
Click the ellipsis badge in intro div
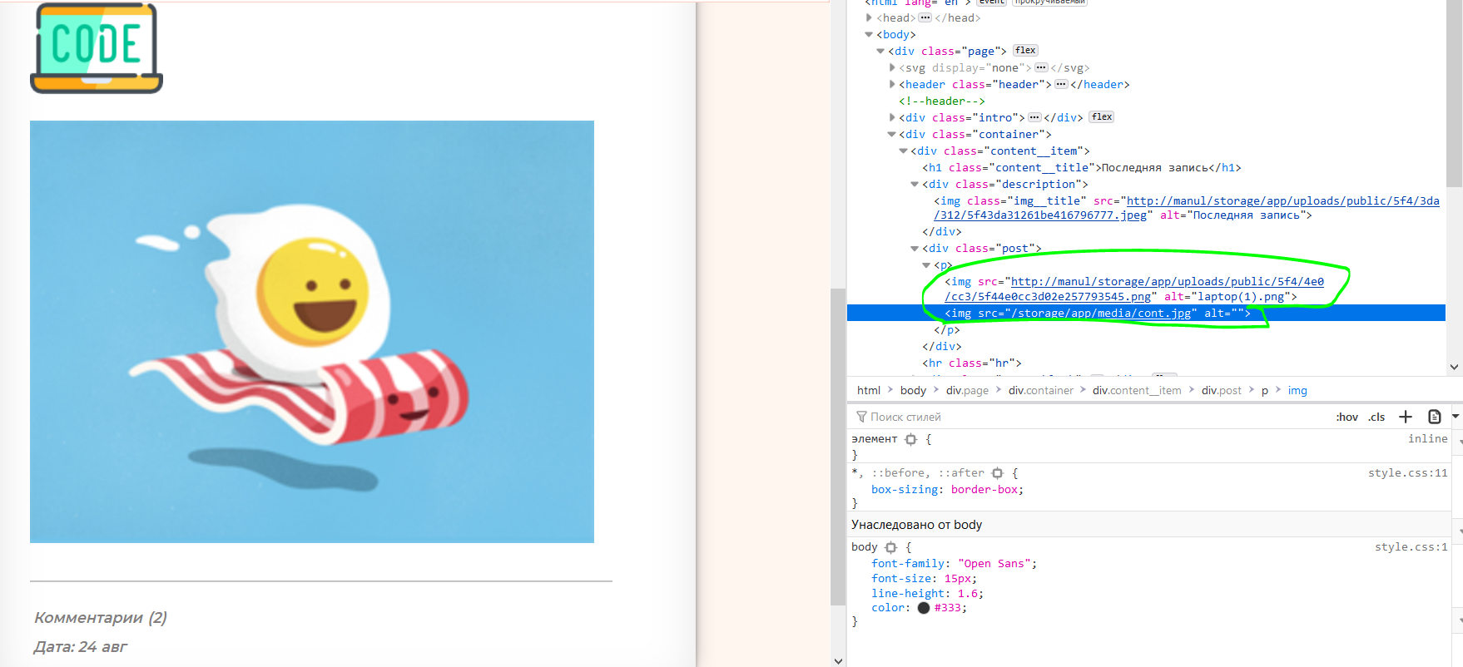click(1034, 117)
